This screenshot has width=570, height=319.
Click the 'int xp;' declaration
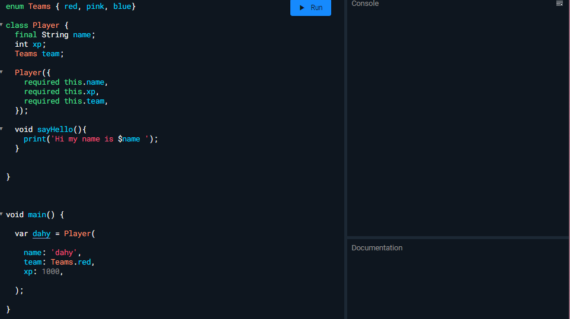click(31, 44)
